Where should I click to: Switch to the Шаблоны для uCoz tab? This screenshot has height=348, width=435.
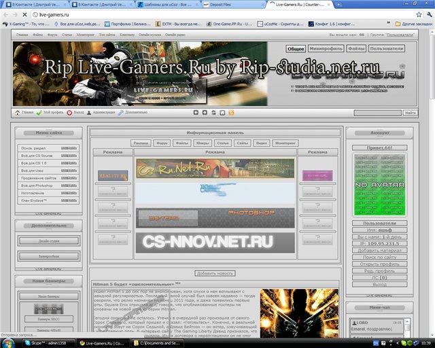[168, 5]
